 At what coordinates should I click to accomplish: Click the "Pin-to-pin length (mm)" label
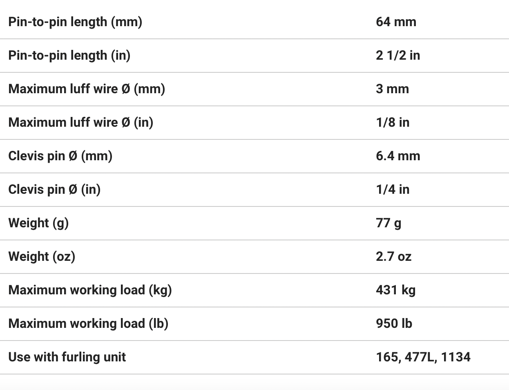click(75, 22)
